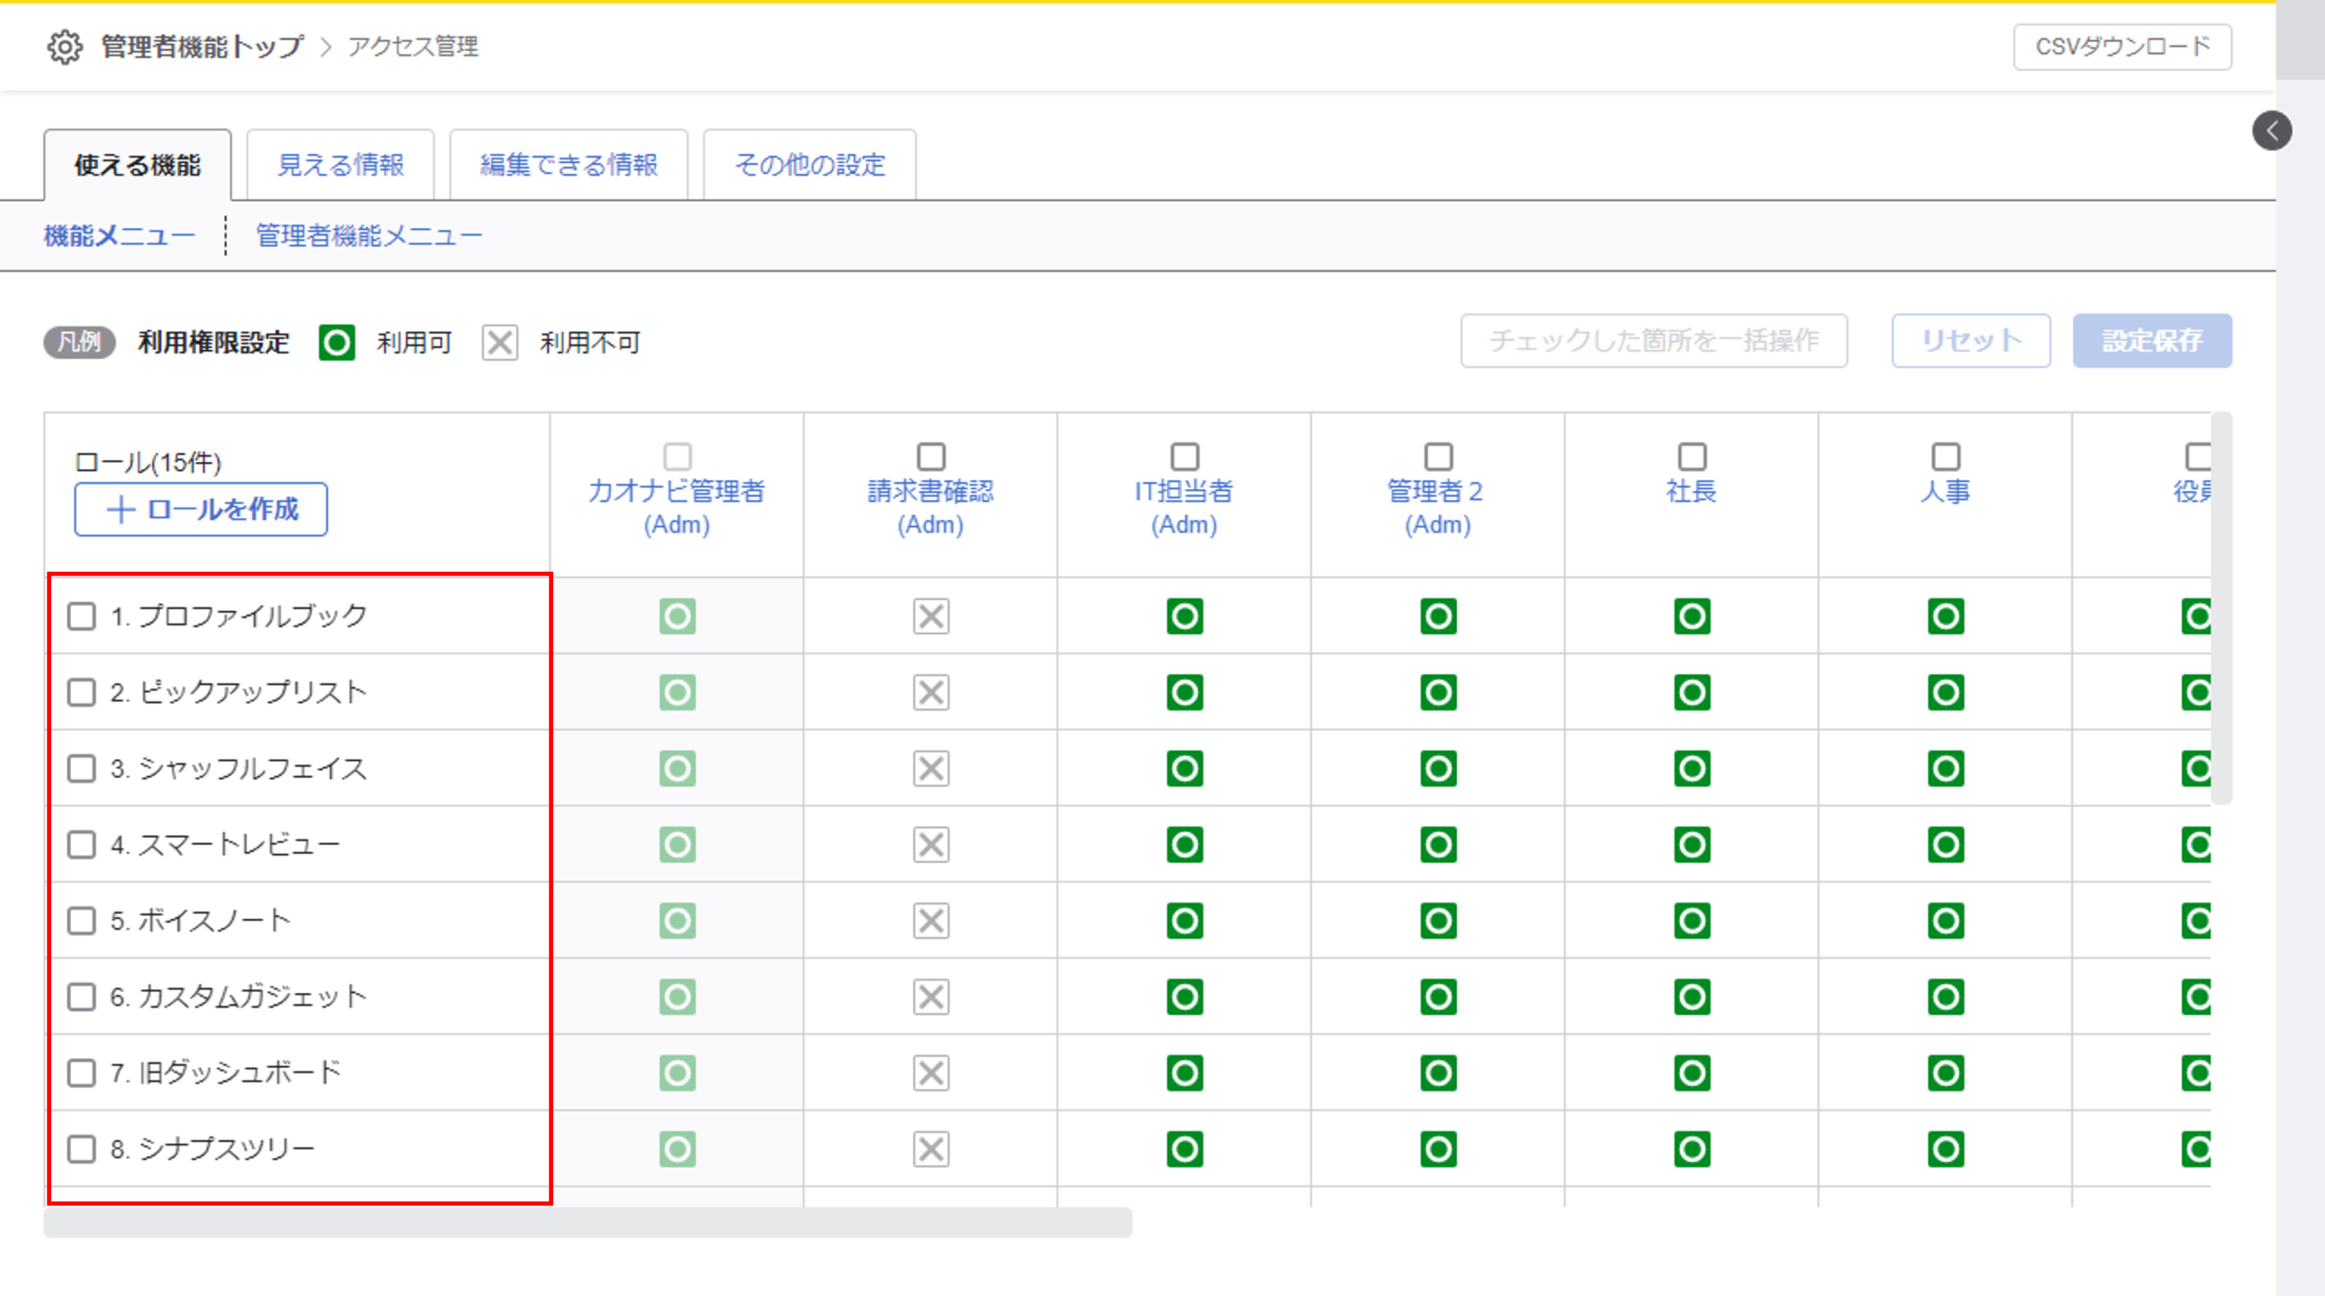
Task: Toggle 請求書確認 X icon for シナプスツリー
Action: (x=931, y=1149)
